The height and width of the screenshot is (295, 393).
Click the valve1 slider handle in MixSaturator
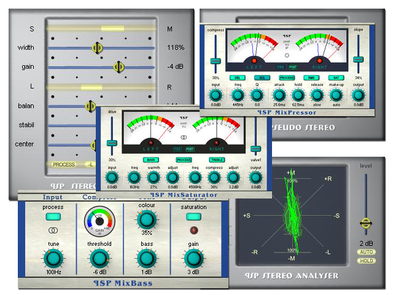pos(255,149)
